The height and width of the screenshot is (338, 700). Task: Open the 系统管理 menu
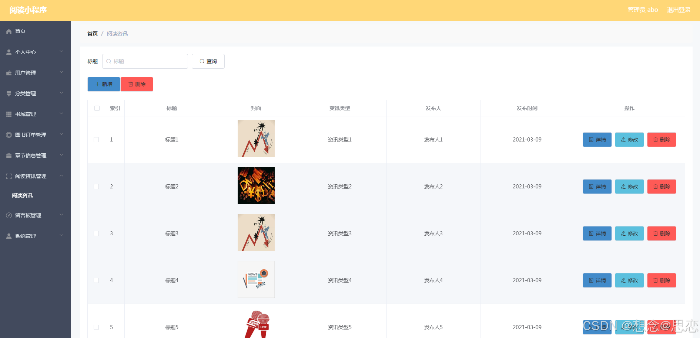point(36,236)
